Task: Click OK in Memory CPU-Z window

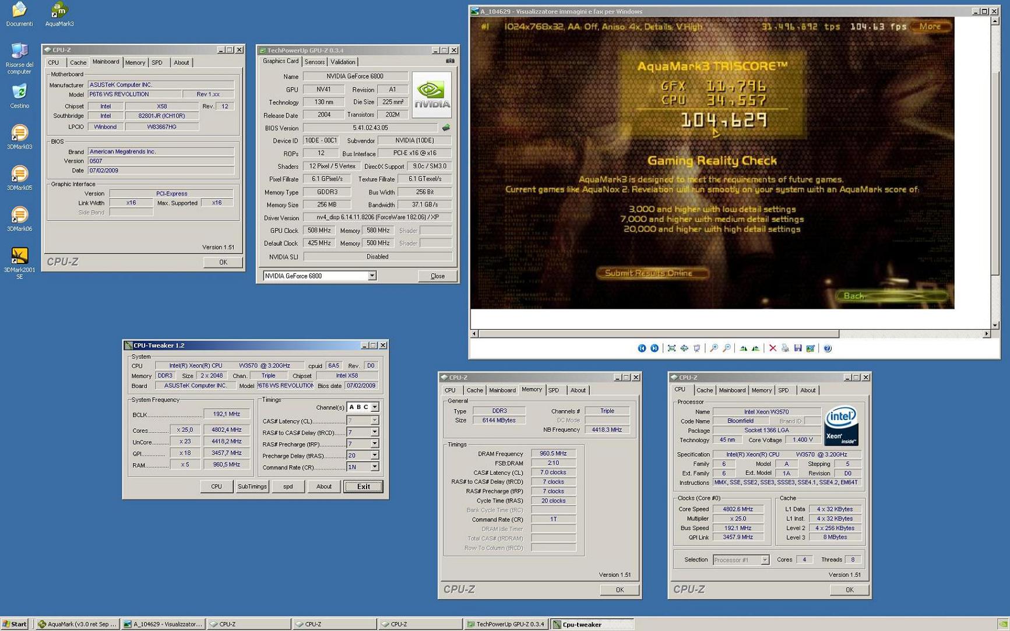Action: (620, 590)
